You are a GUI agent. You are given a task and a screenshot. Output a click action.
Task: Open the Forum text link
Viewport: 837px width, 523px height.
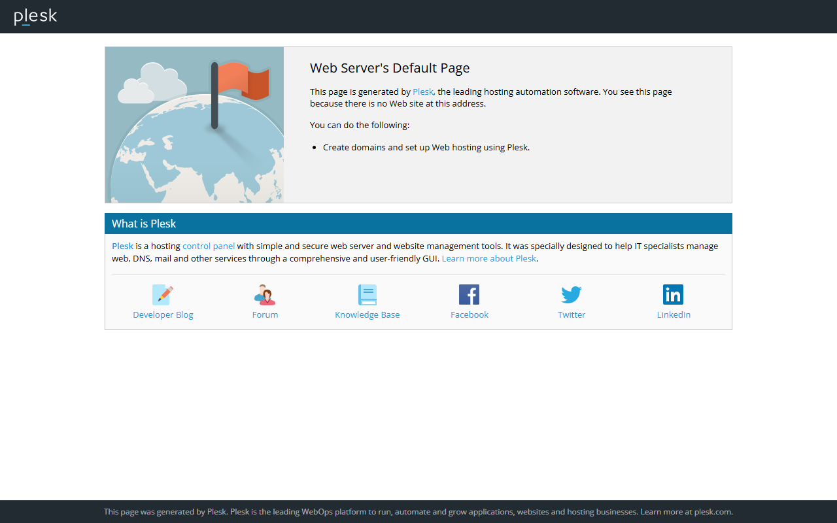click(265, 315)
